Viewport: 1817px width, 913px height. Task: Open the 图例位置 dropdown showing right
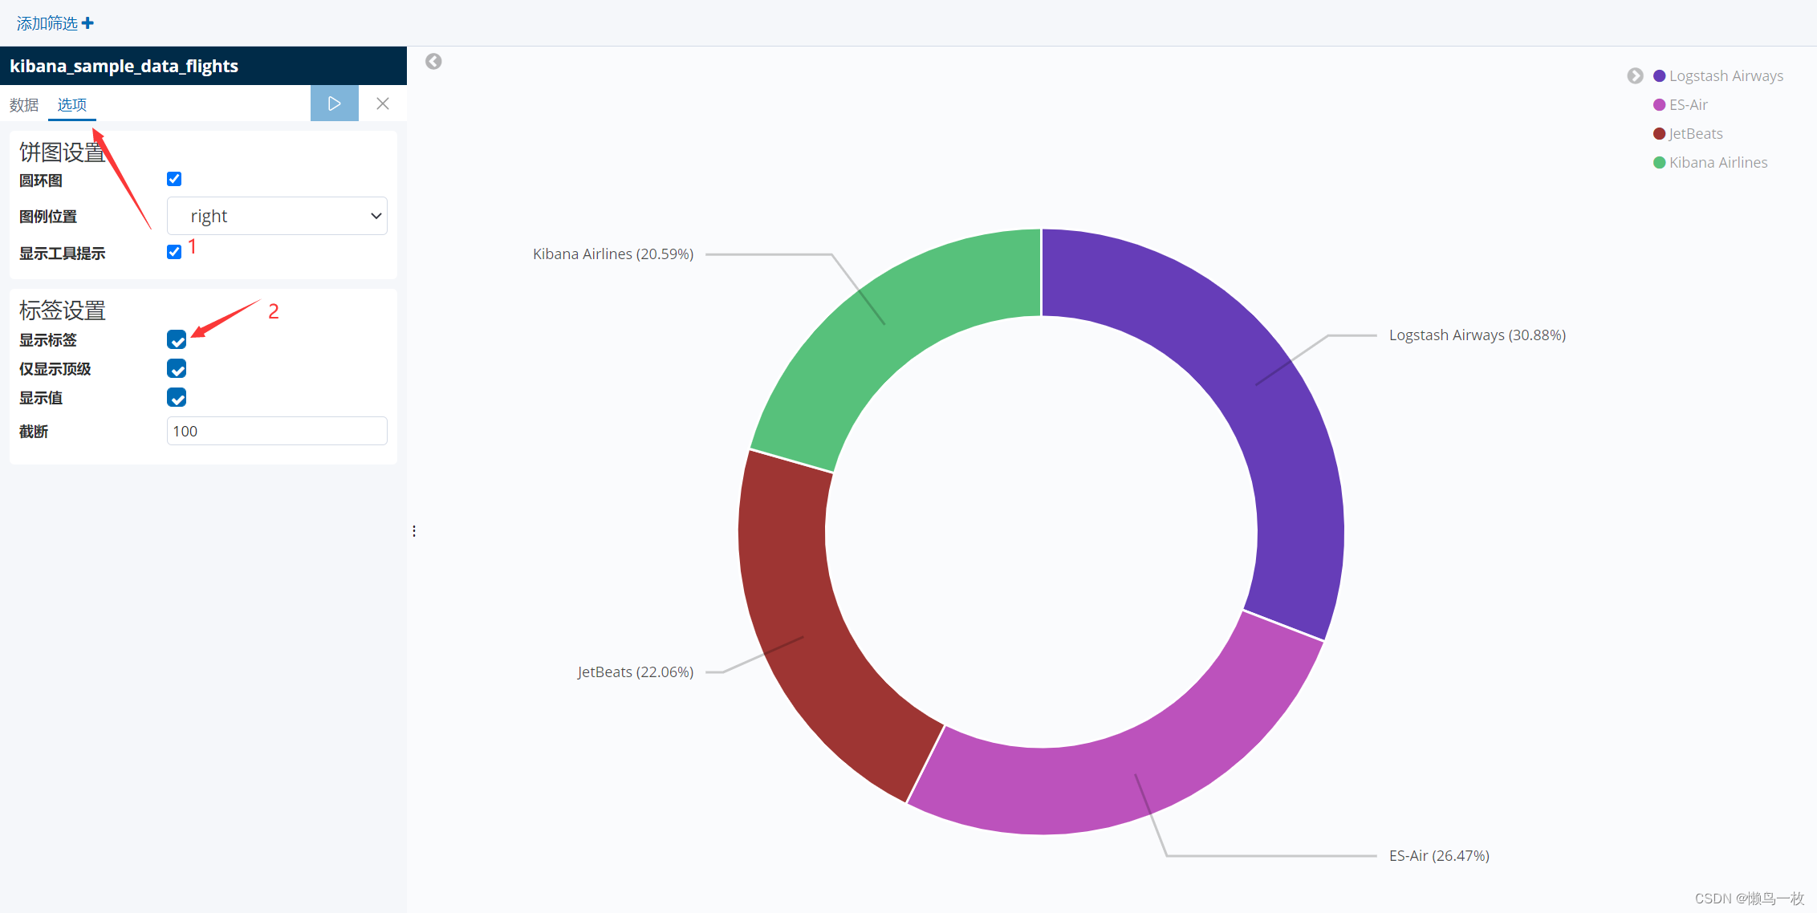(x=277, y=216)
